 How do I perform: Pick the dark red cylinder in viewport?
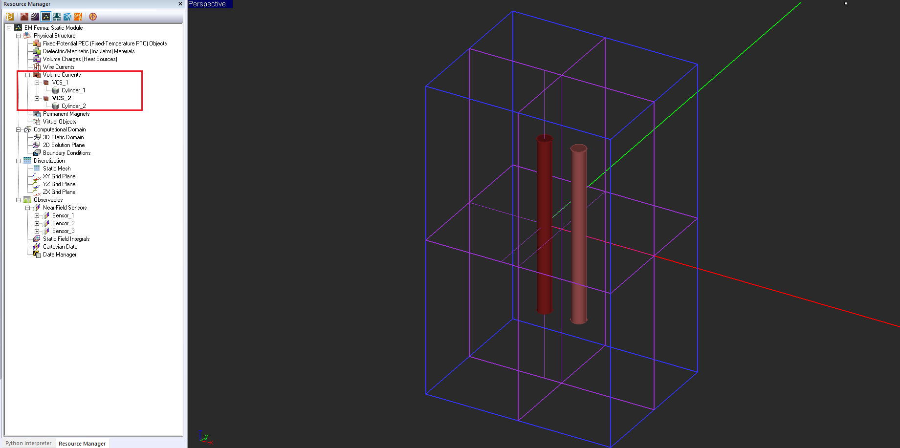pyautogui.click(x=544, y=225)
